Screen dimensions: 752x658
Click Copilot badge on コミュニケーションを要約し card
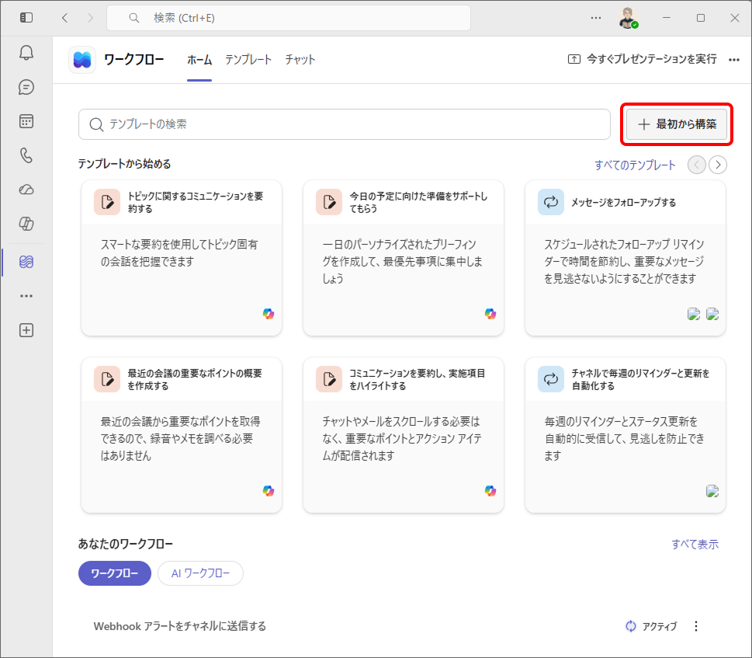490,491
